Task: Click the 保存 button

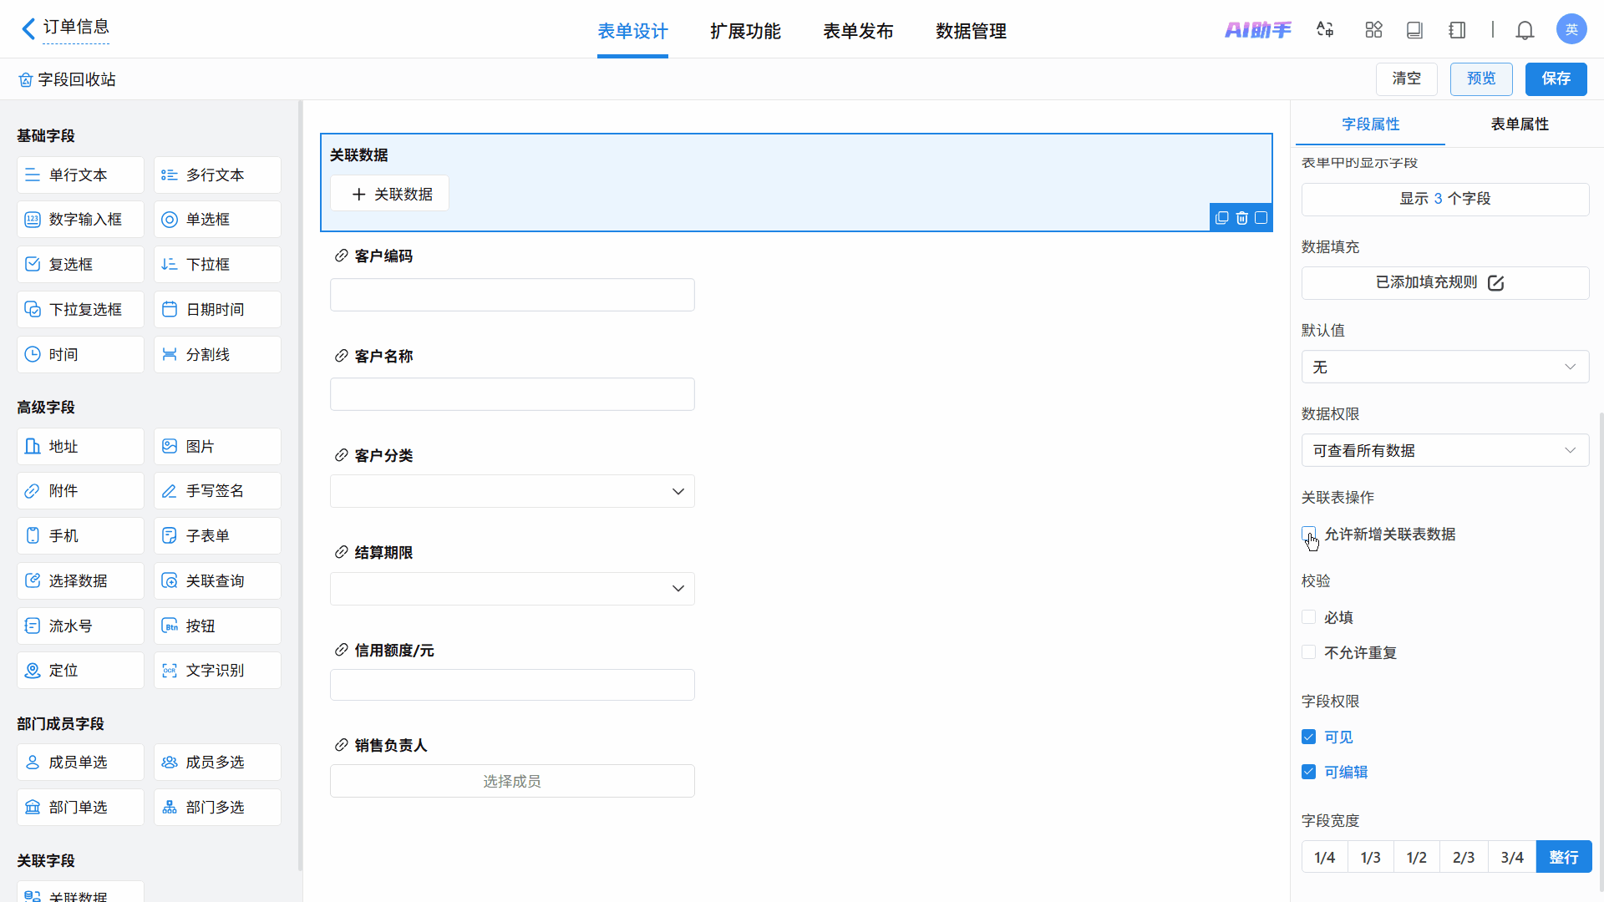Action: [1555, 79]
